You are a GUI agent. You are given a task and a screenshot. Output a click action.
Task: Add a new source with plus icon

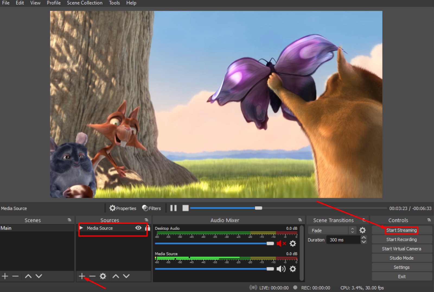pyautogui.click(x=82, y=276)
